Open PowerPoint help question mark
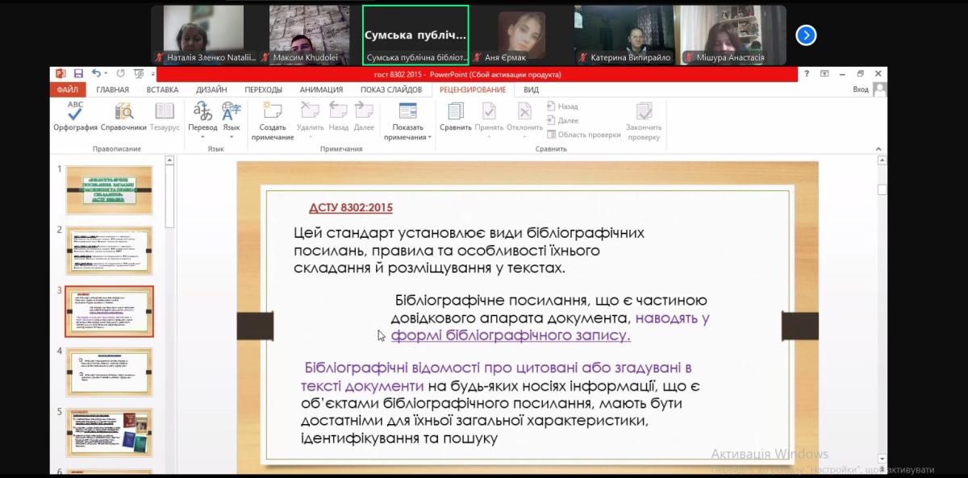968x478 pixels. (807, 74)
